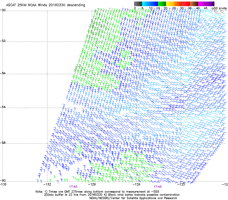Viewport: 228px width, 200px height.
Task: Click the '20' legend scale label
Action: tap(165, 8)
